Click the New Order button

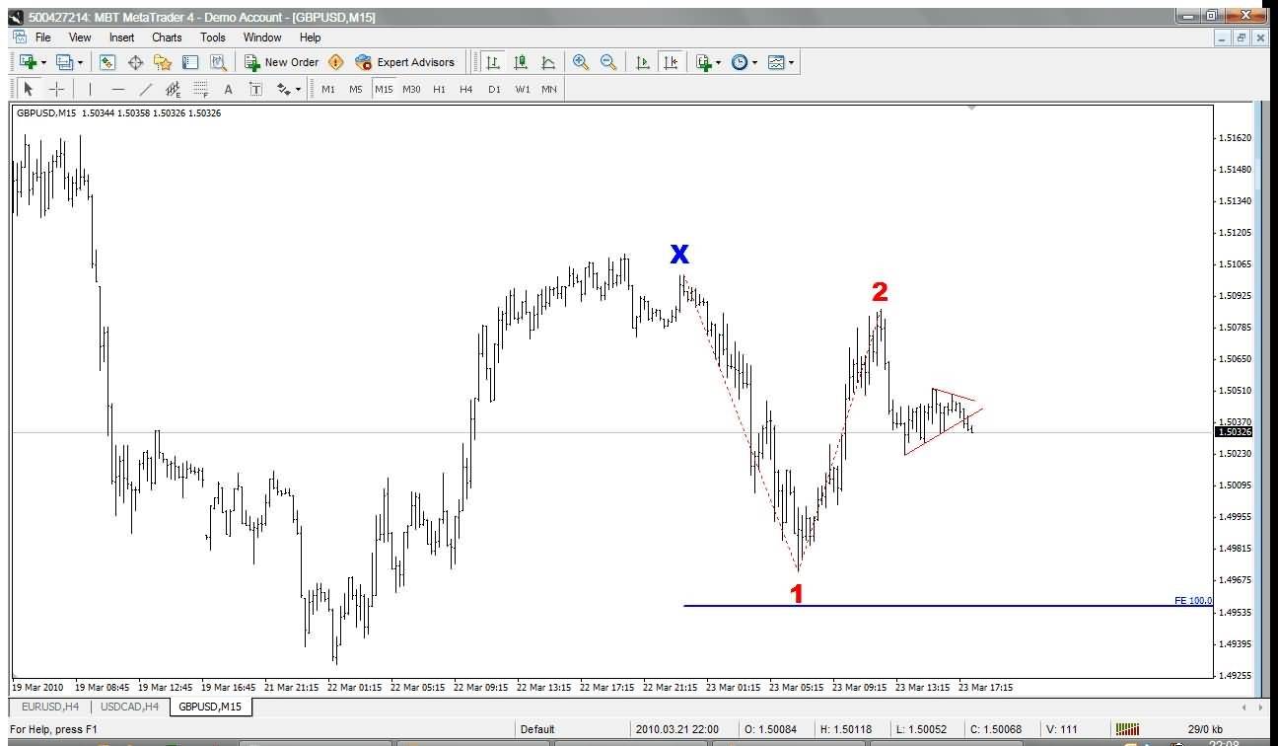[x=282, y=62]
